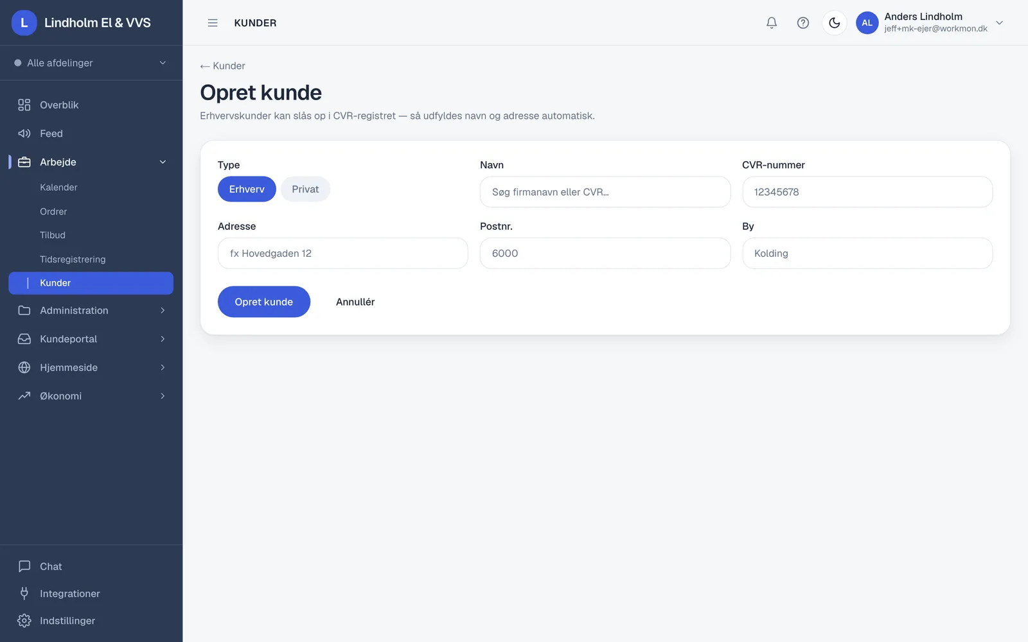Select Privat customer type
The width and height of the screenshot is (1028, 642).
pyautogui.click(x=305, y=189)
